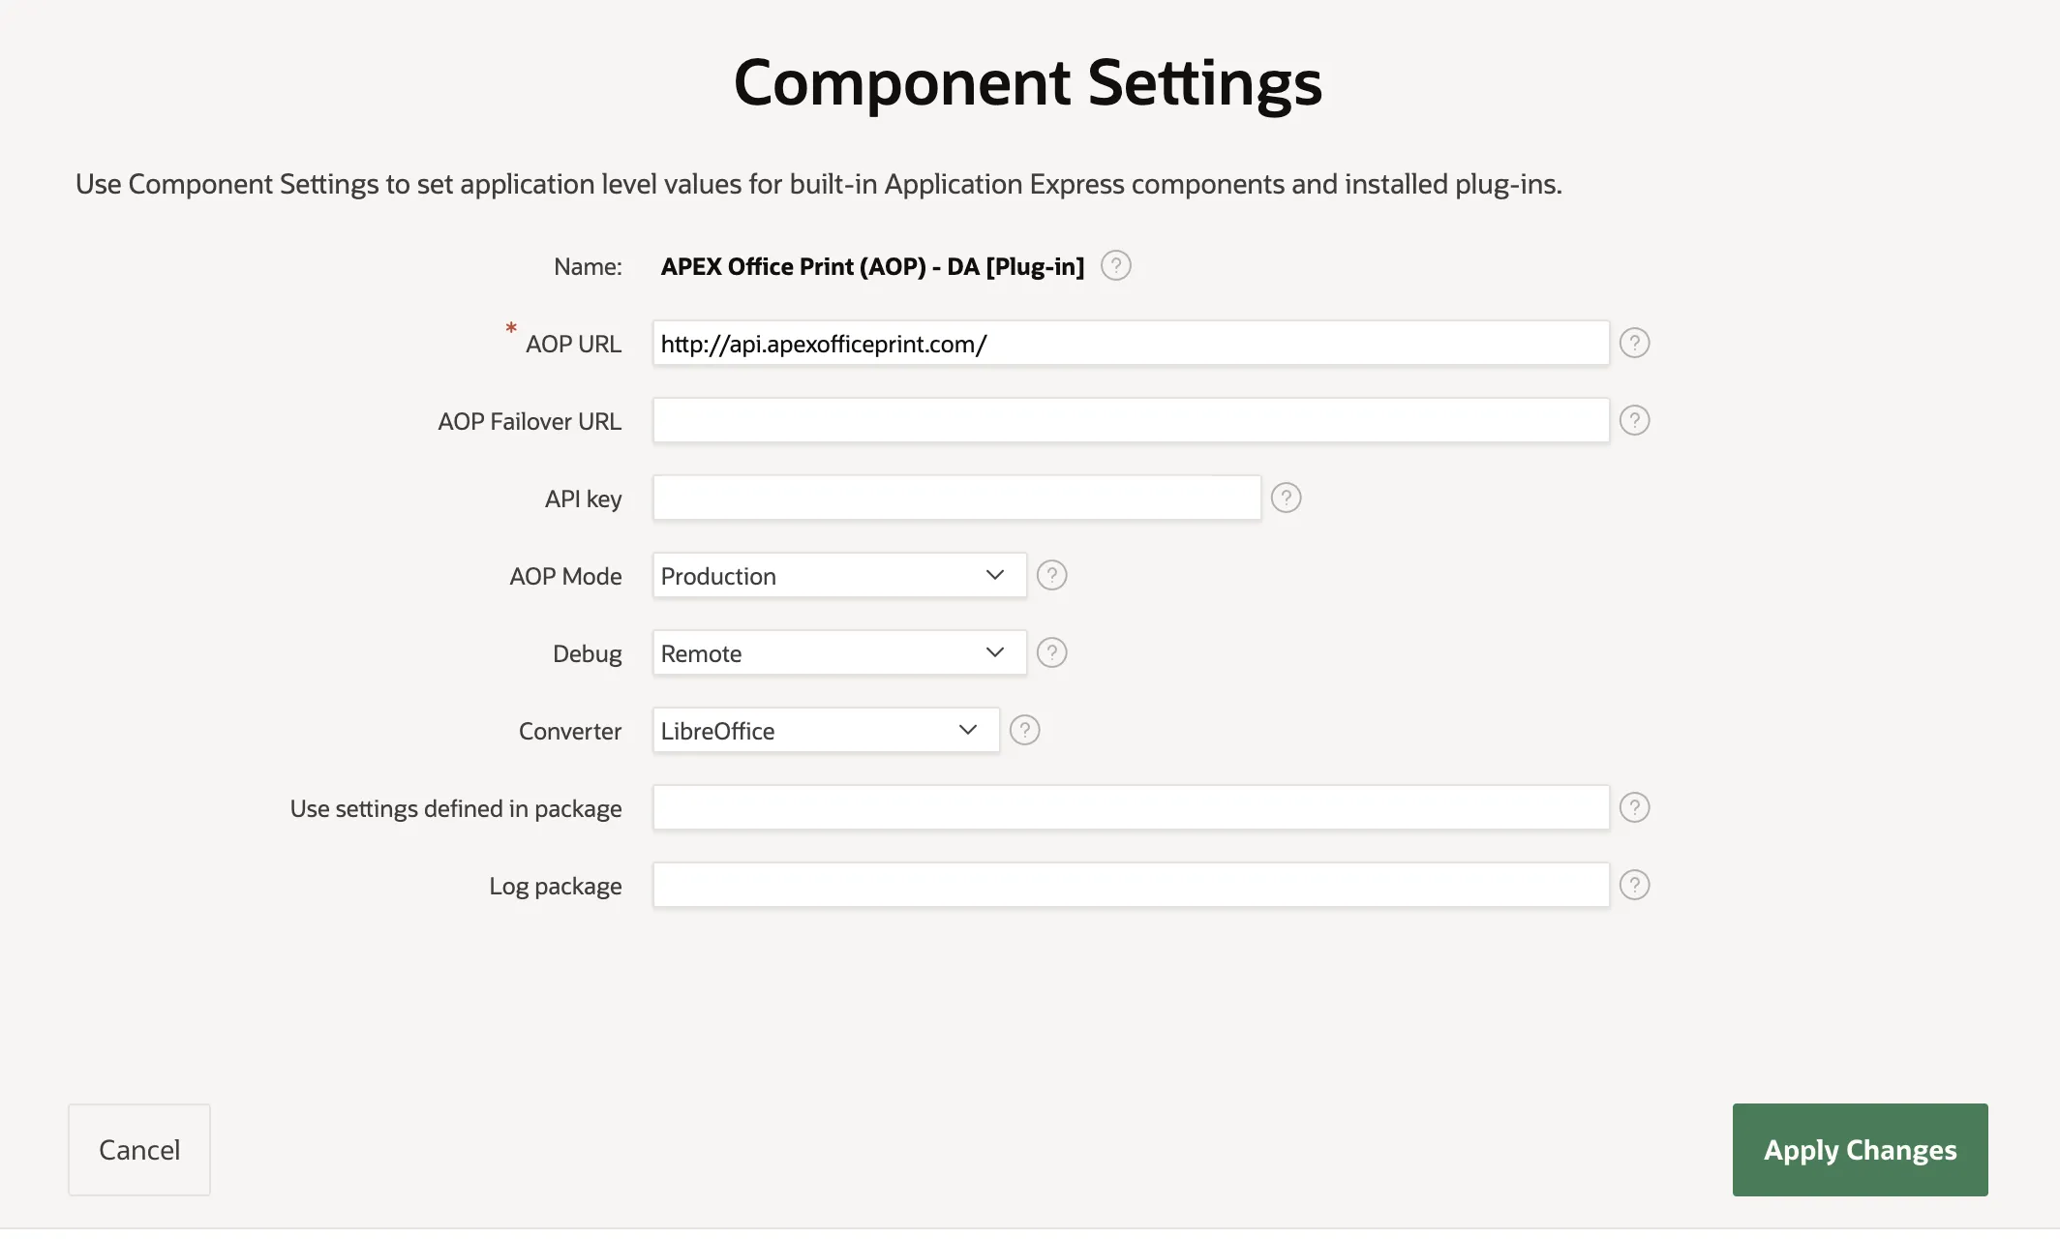Open help for the plug-in Name

click(x=1115, y=265)
